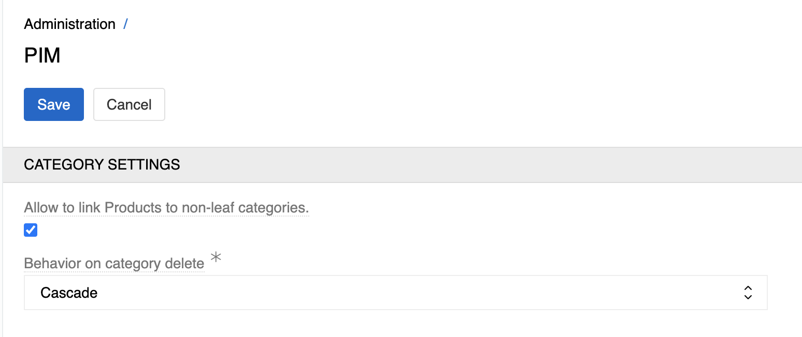This screenshot has height=337, width=802.
Task: Save the PIM settings
Action: point(54,104)
